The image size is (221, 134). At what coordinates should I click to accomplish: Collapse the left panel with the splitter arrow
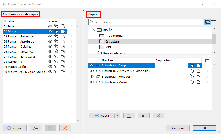(84, 10)
